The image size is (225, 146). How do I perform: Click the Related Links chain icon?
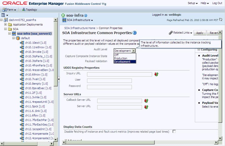(171, 33)
